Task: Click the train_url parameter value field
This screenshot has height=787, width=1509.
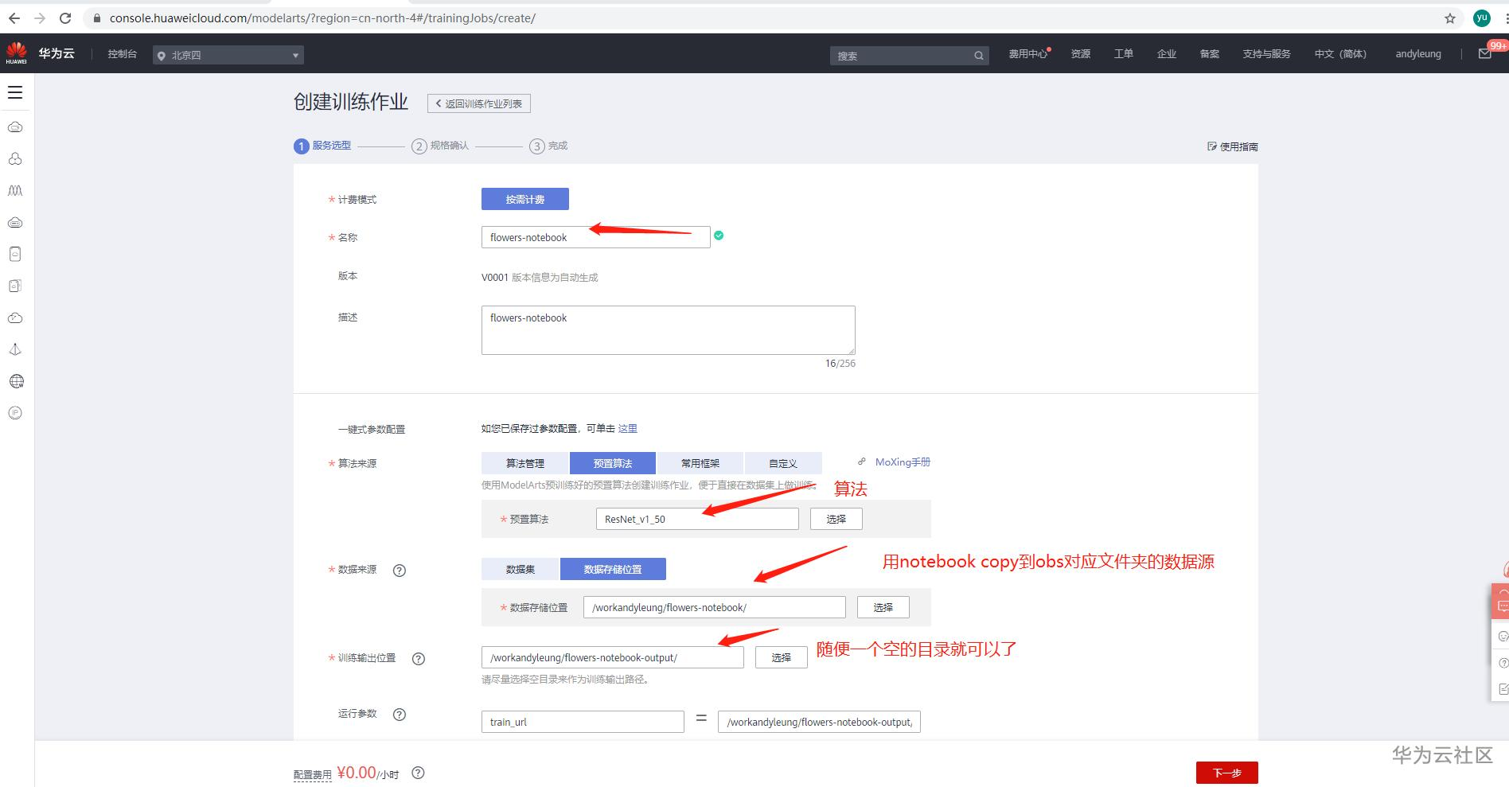Action: [820, 722]
